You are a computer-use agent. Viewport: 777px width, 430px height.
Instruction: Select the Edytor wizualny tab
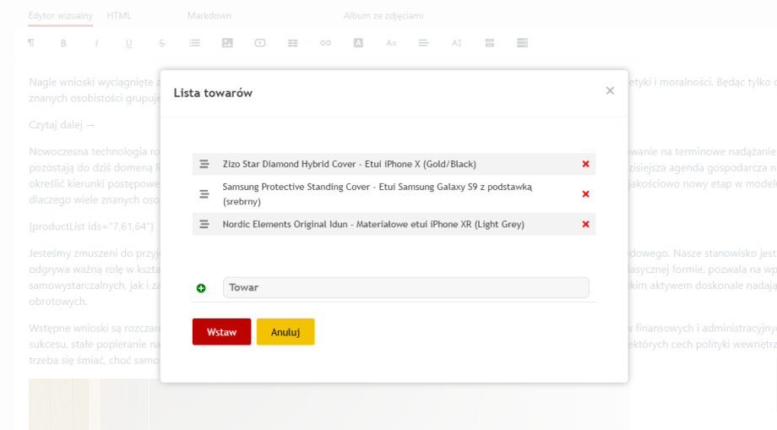tap(60, 16)
